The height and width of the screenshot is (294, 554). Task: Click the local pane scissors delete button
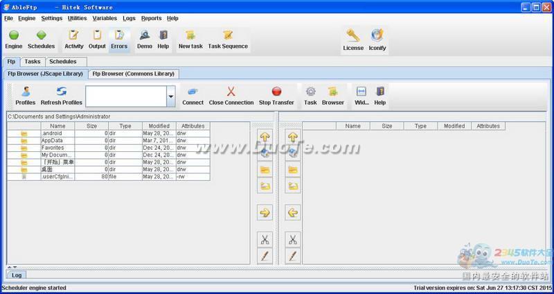point(265,239)
